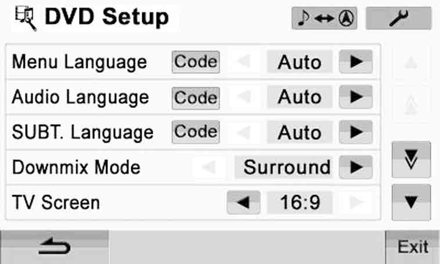The height and width of the screenshot is (264, 440).
Task: Change Downmix Mode using right arrow
Action: coord(356,167)
